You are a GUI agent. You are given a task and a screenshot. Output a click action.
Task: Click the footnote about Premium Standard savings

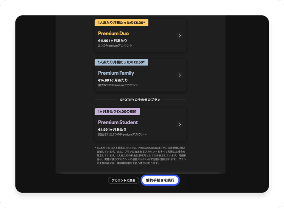[x=140, y=155]
